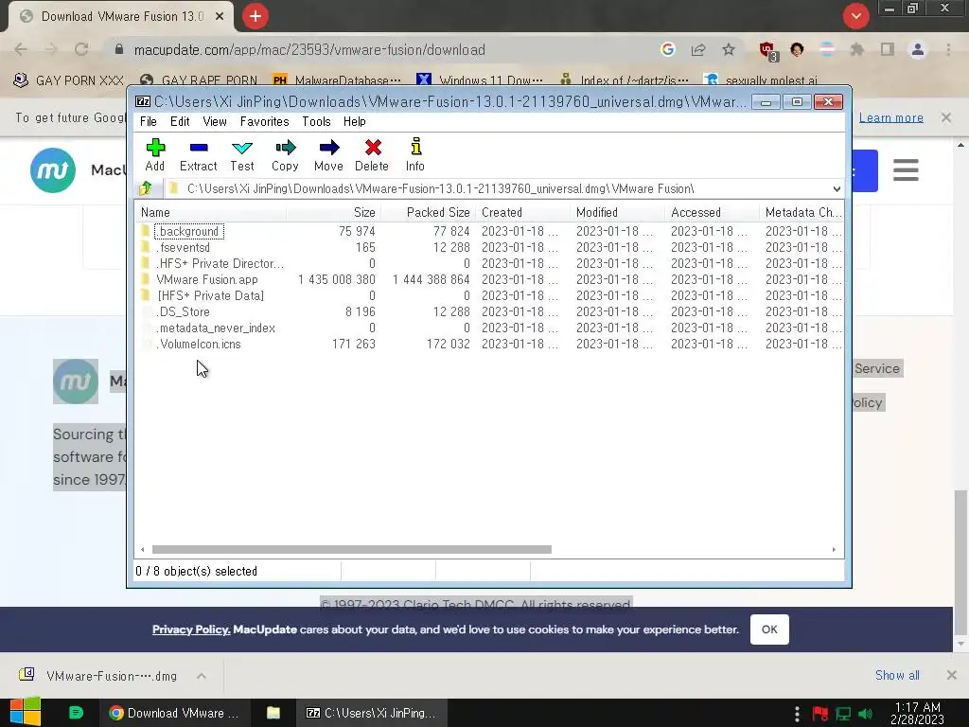The height and width of the screenshot is (727, 969).
Task: Select the .fseventsd folder row
Action: click(x=489, y=247)
